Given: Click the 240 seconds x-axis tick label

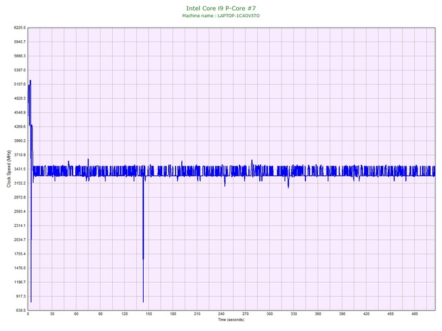Looking at the screenshot, I should click(221, 314).
